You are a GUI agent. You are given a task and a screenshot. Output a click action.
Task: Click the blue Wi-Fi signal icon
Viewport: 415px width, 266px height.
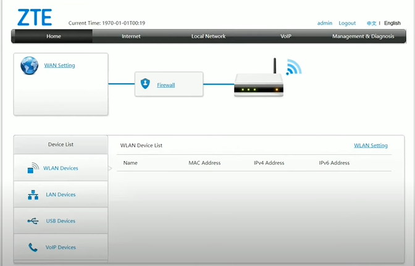[293, 67]
